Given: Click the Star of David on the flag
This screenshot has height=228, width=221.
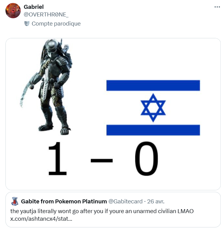Looking at the screenshot, I should (x=153, y=108).
